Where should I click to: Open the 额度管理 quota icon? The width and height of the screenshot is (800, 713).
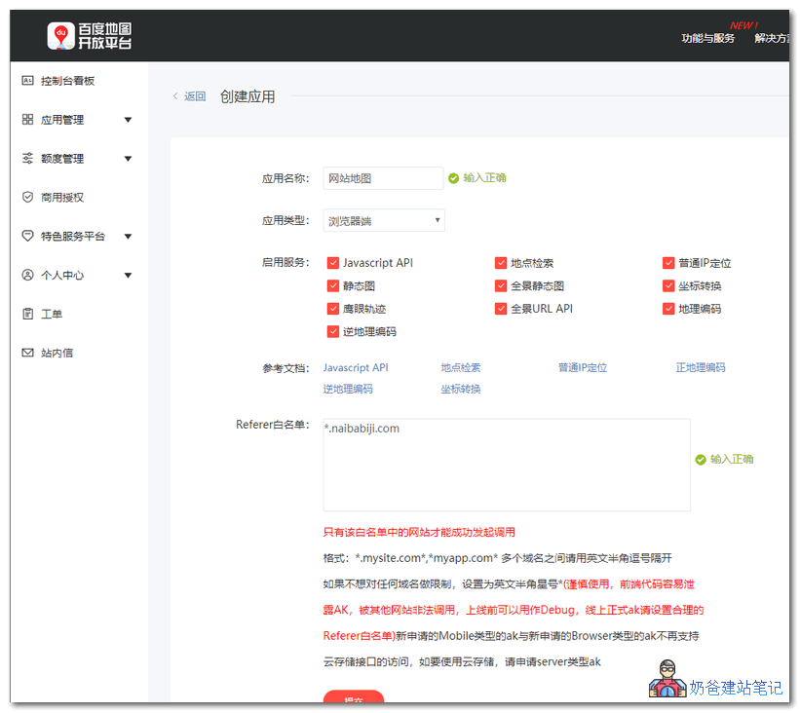[x=28, y=159]
